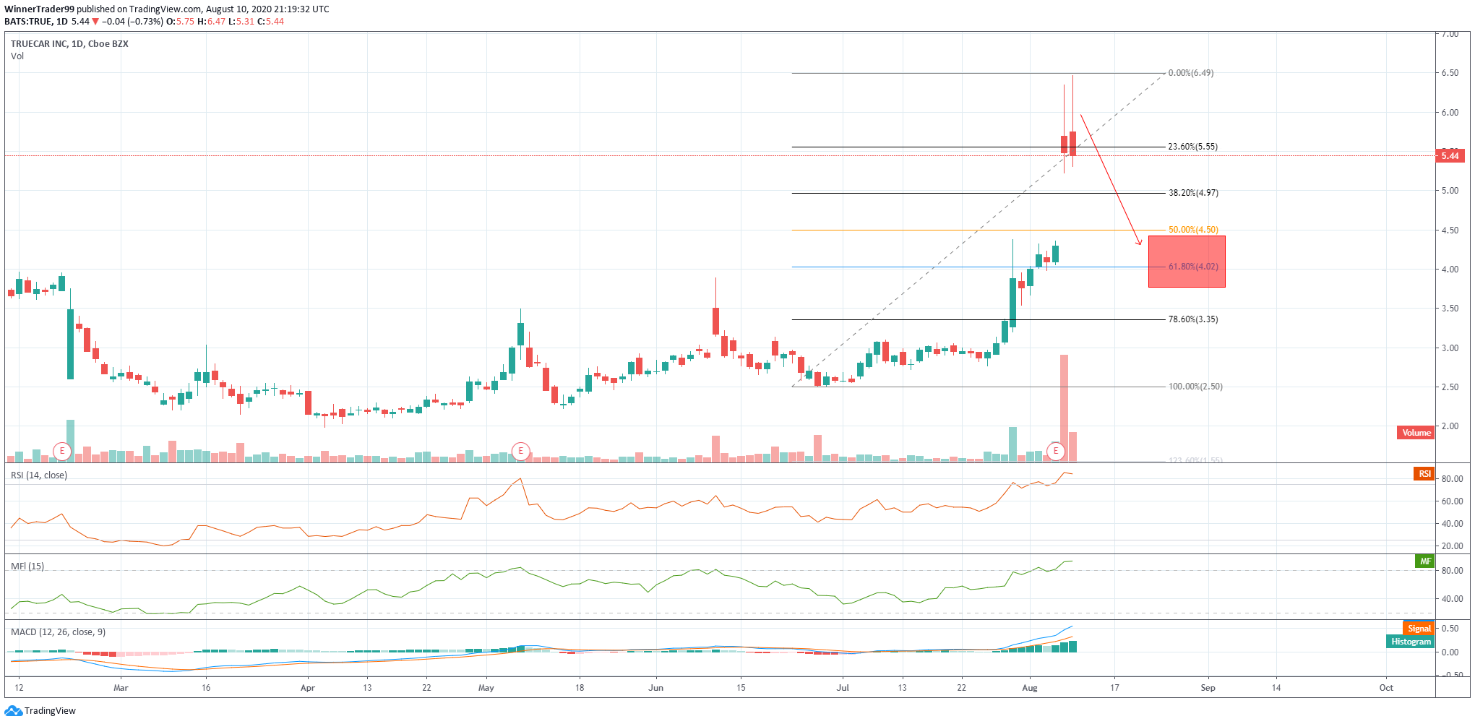Click the TRUECAR INC, 1D, Cboe BZX title
The image size is (1475, 724).
(x=69, y=44)
